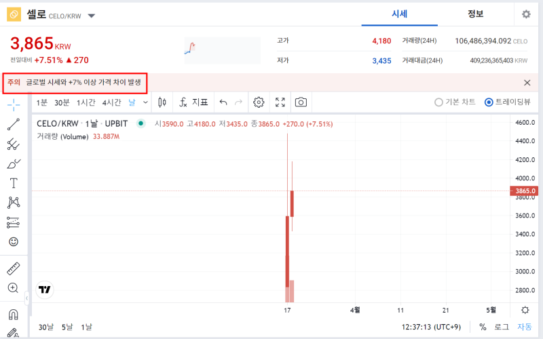Close the price difference warning banner
Viewport: 543px width, 339px height.
click(x=527, y=83)
